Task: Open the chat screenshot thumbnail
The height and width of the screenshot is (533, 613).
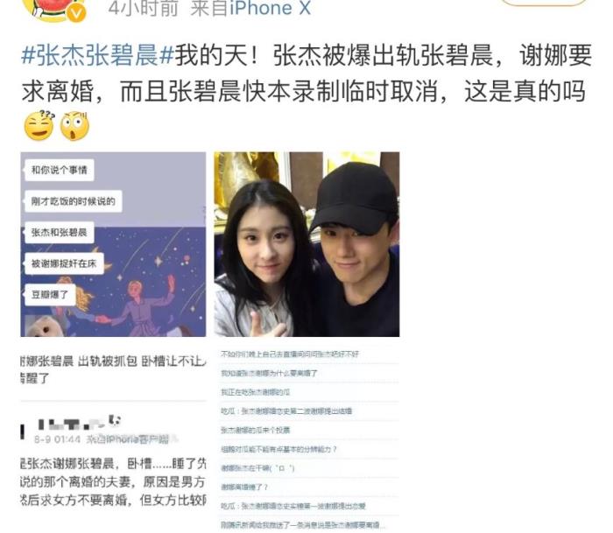Action: 113,244
